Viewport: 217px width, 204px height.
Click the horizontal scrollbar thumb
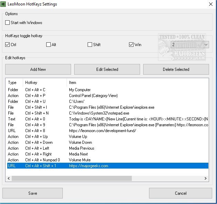point(72,178)
